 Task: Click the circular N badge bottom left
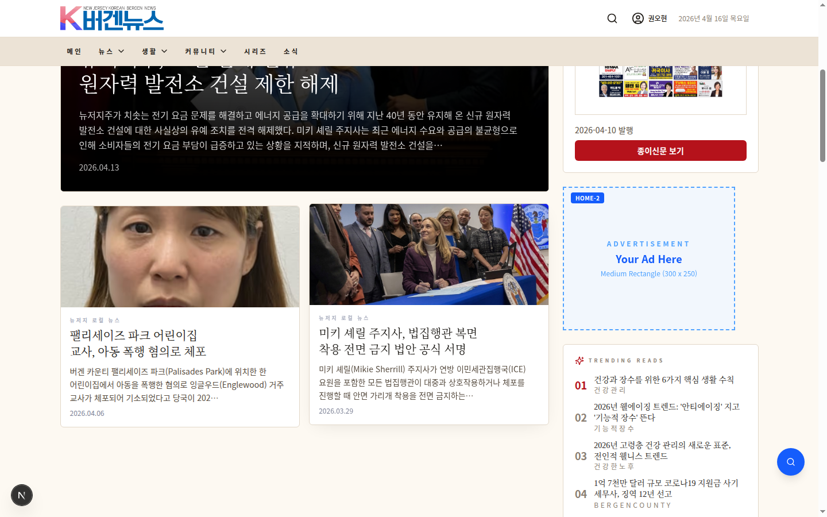point(22,495)
